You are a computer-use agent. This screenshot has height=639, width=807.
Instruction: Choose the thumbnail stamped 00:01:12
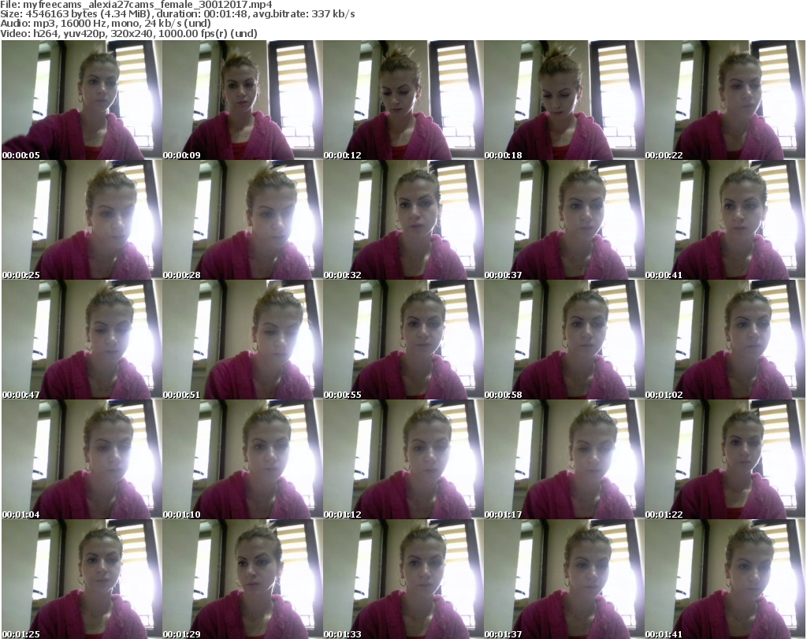403,459
